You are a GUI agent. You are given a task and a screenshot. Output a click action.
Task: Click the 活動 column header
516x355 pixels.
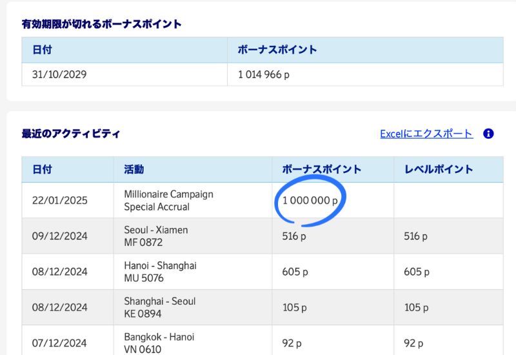click(134, 169)
